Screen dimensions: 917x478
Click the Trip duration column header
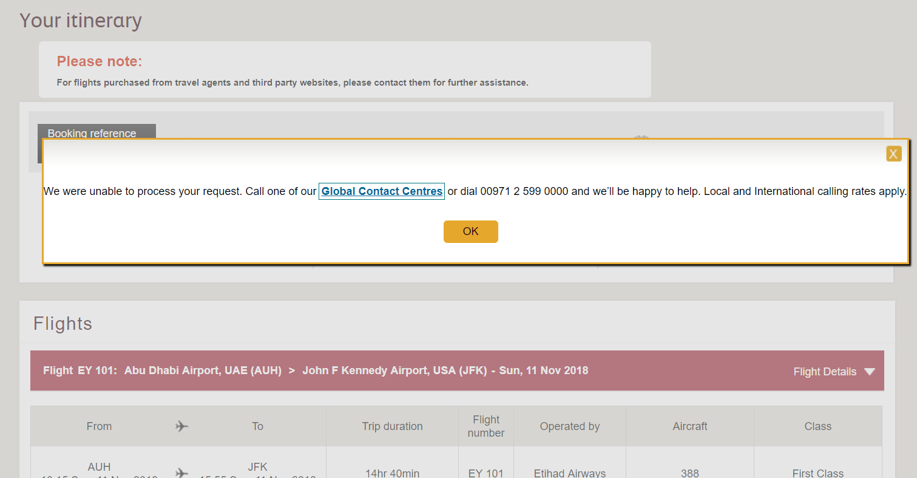pyautogui.click(x=392, y=426)
